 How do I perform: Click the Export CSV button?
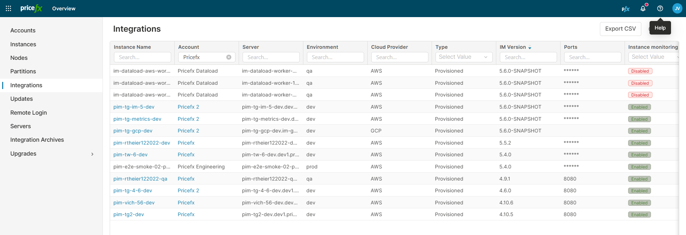click(620, 29)
